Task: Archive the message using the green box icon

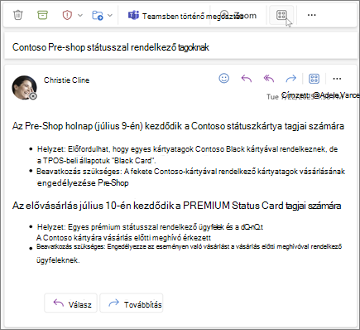Action: coord(42,15)
